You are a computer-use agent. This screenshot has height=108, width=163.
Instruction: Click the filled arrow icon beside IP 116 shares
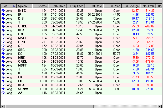point(3,14)
